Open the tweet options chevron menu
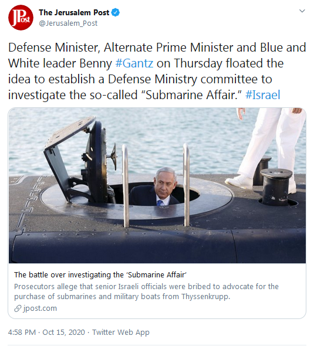The height and width of the screenshot is (346, 314). [302, 11]
